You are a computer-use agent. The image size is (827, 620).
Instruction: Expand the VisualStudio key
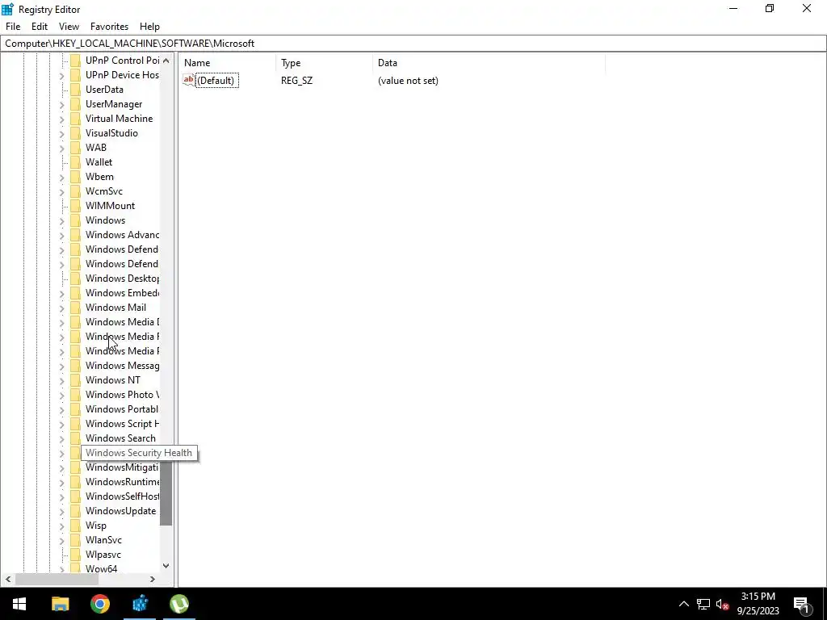(x=61, y=134)
